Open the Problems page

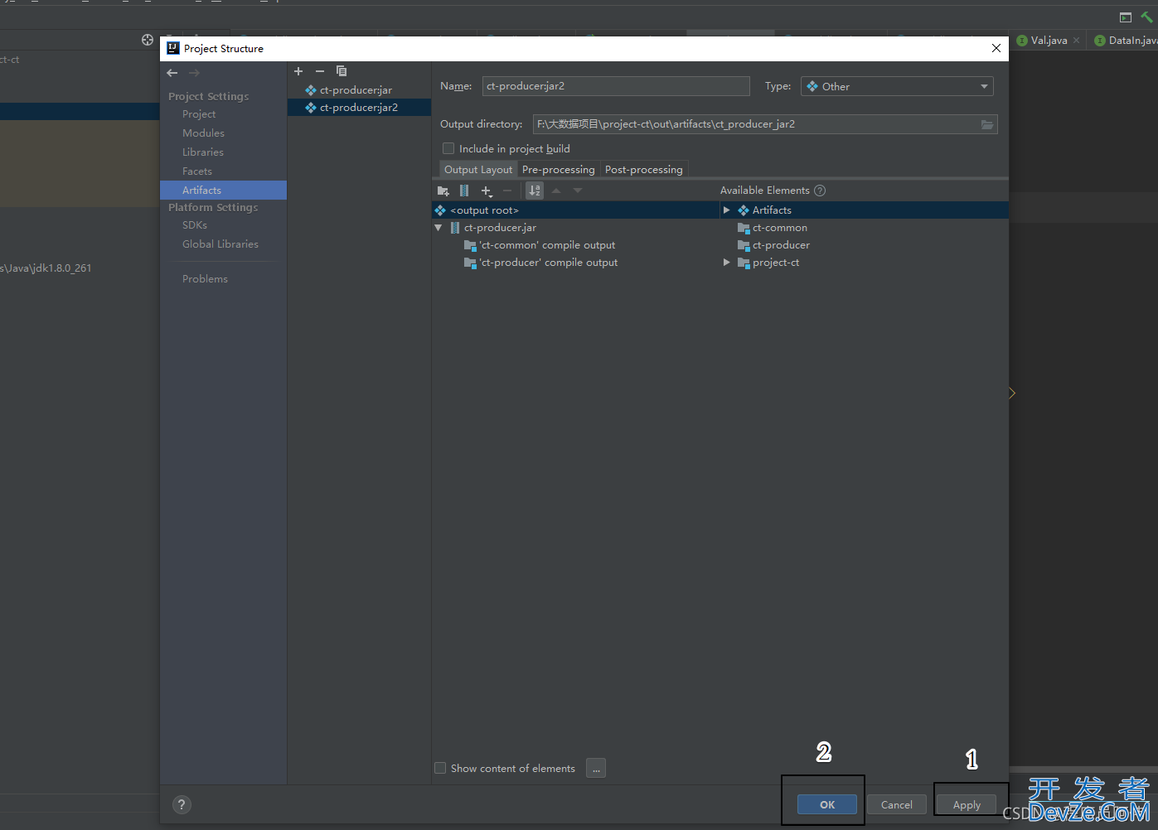pos(205,279)
